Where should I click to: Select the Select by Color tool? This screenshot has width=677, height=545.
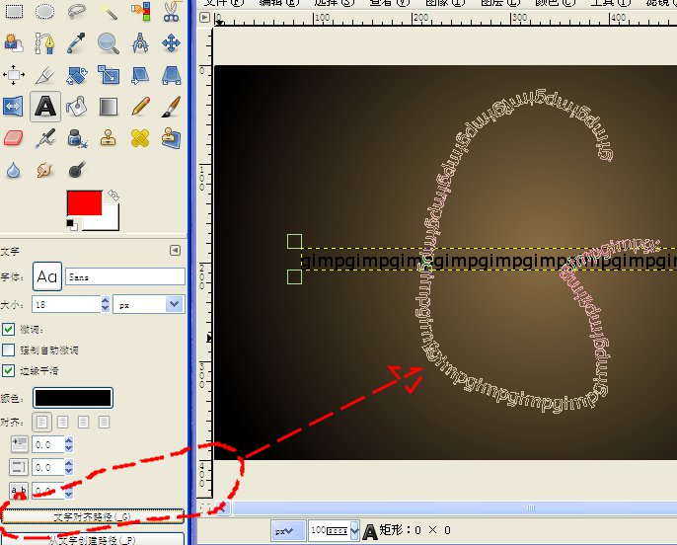(140, 11)
